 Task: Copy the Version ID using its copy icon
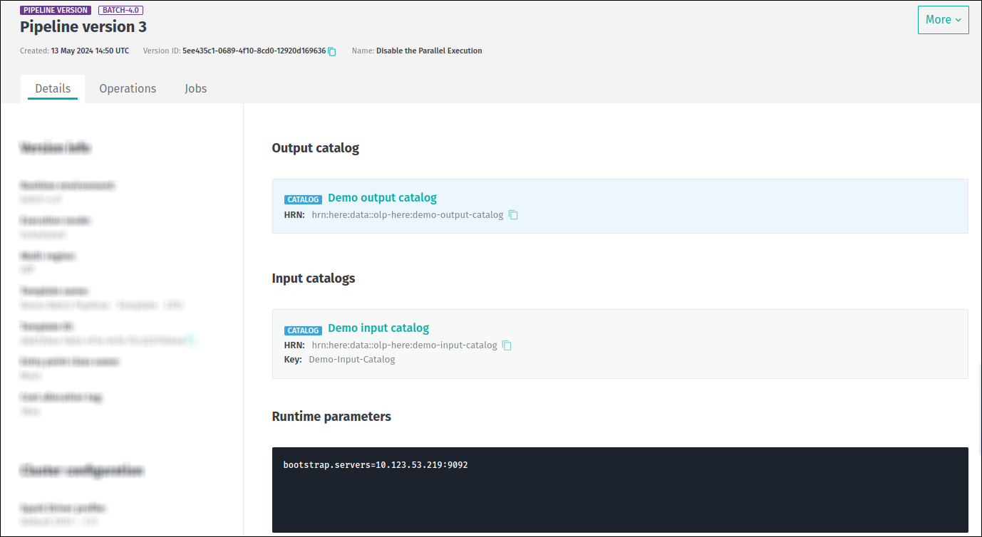click(331, 51)
